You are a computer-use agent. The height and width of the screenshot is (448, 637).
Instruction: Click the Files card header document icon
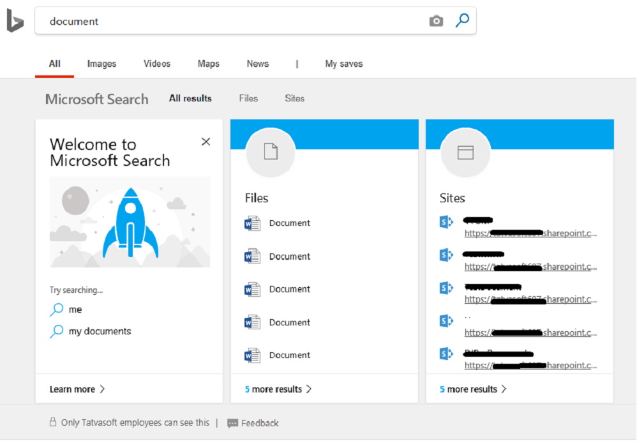(x=271, y=152)
